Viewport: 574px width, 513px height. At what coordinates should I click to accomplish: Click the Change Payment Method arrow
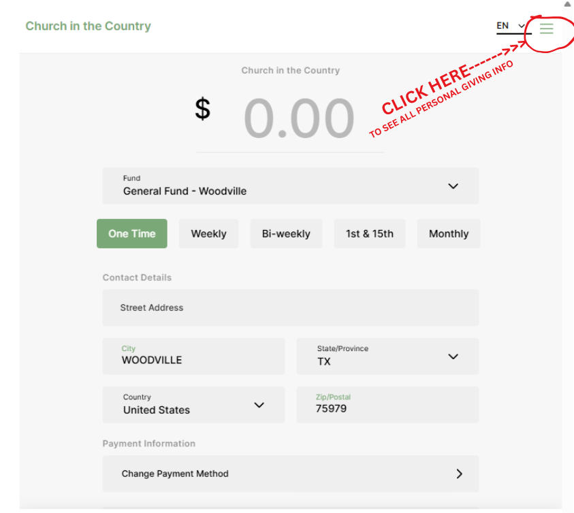coord(459,474)
